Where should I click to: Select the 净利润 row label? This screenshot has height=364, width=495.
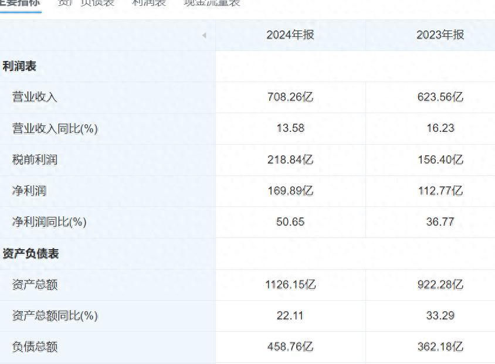(29, 191)
